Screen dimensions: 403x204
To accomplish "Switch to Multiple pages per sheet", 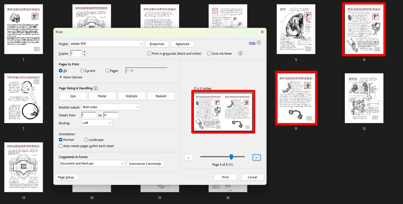I will click(132, 96).
